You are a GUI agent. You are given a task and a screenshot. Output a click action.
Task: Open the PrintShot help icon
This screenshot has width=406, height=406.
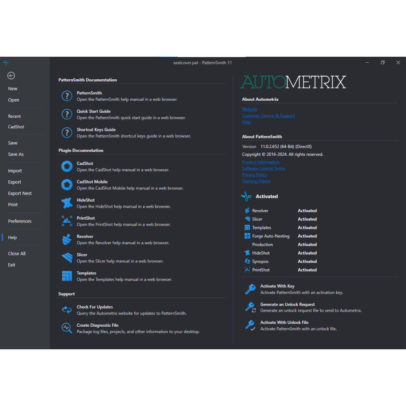click(67, 221)
